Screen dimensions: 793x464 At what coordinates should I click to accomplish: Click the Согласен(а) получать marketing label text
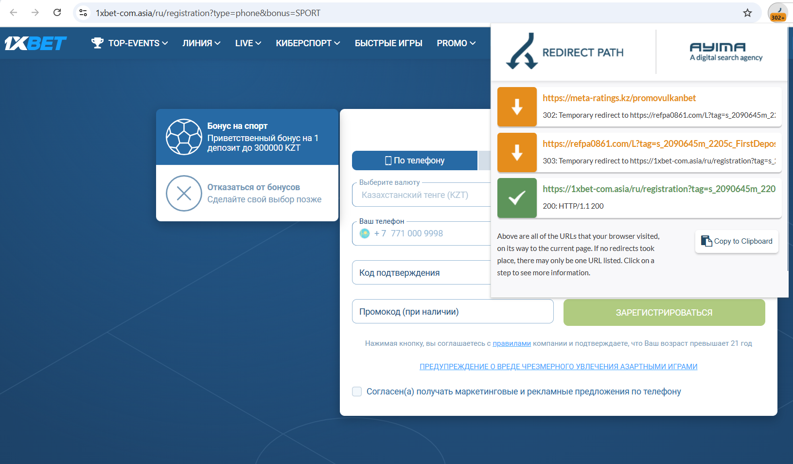[x=524, y=392]
